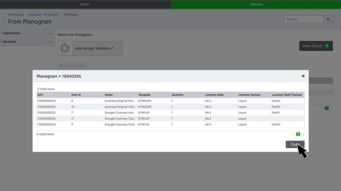
Task: Clear the Department filter
Action: pyautogui.click(x=50, y=33)
